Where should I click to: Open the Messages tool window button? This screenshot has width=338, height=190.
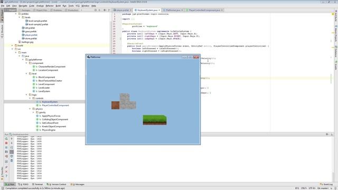click(x=78, y=184)
